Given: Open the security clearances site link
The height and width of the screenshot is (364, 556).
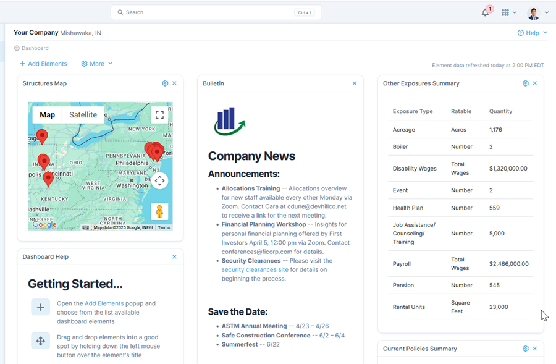Looking at the screenshot, I should pyautogui.click(x=255, y=269).
